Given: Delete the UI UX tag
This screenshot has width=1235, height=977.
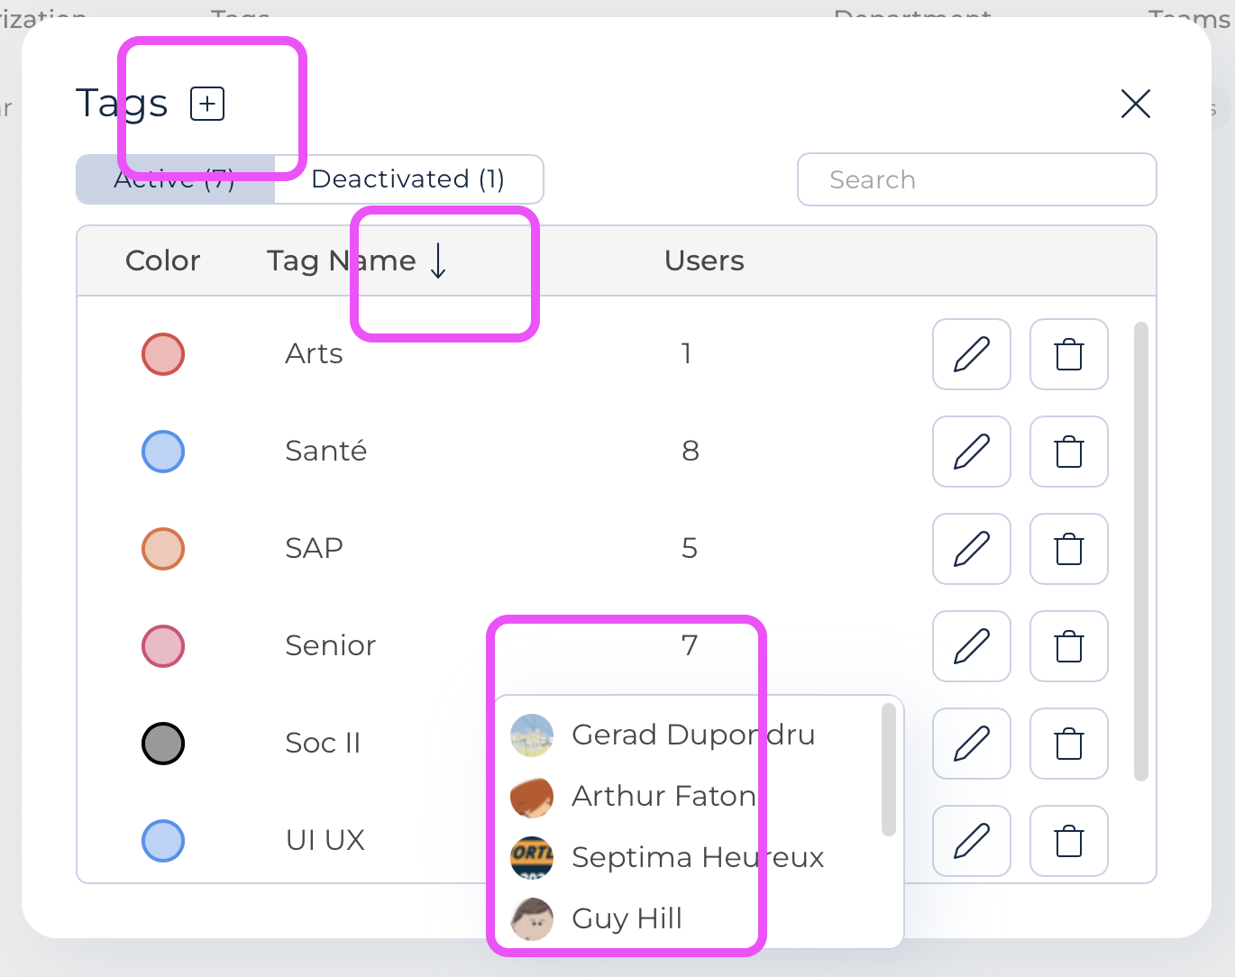Looking at the screenshot, I should pyautogui.click(x=1069, y=841).
